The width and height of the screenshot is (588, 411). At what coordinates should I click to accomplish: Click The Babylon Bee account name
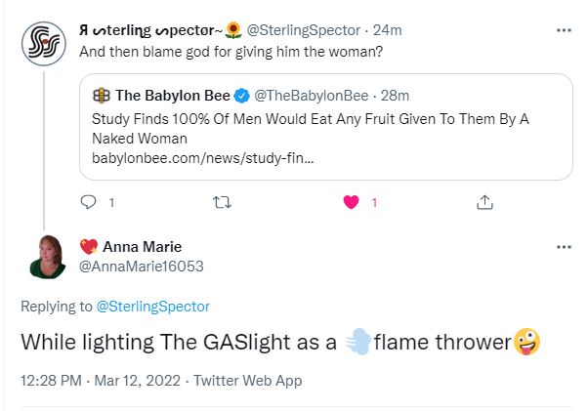pyautogui.click(x=173, y=96)
